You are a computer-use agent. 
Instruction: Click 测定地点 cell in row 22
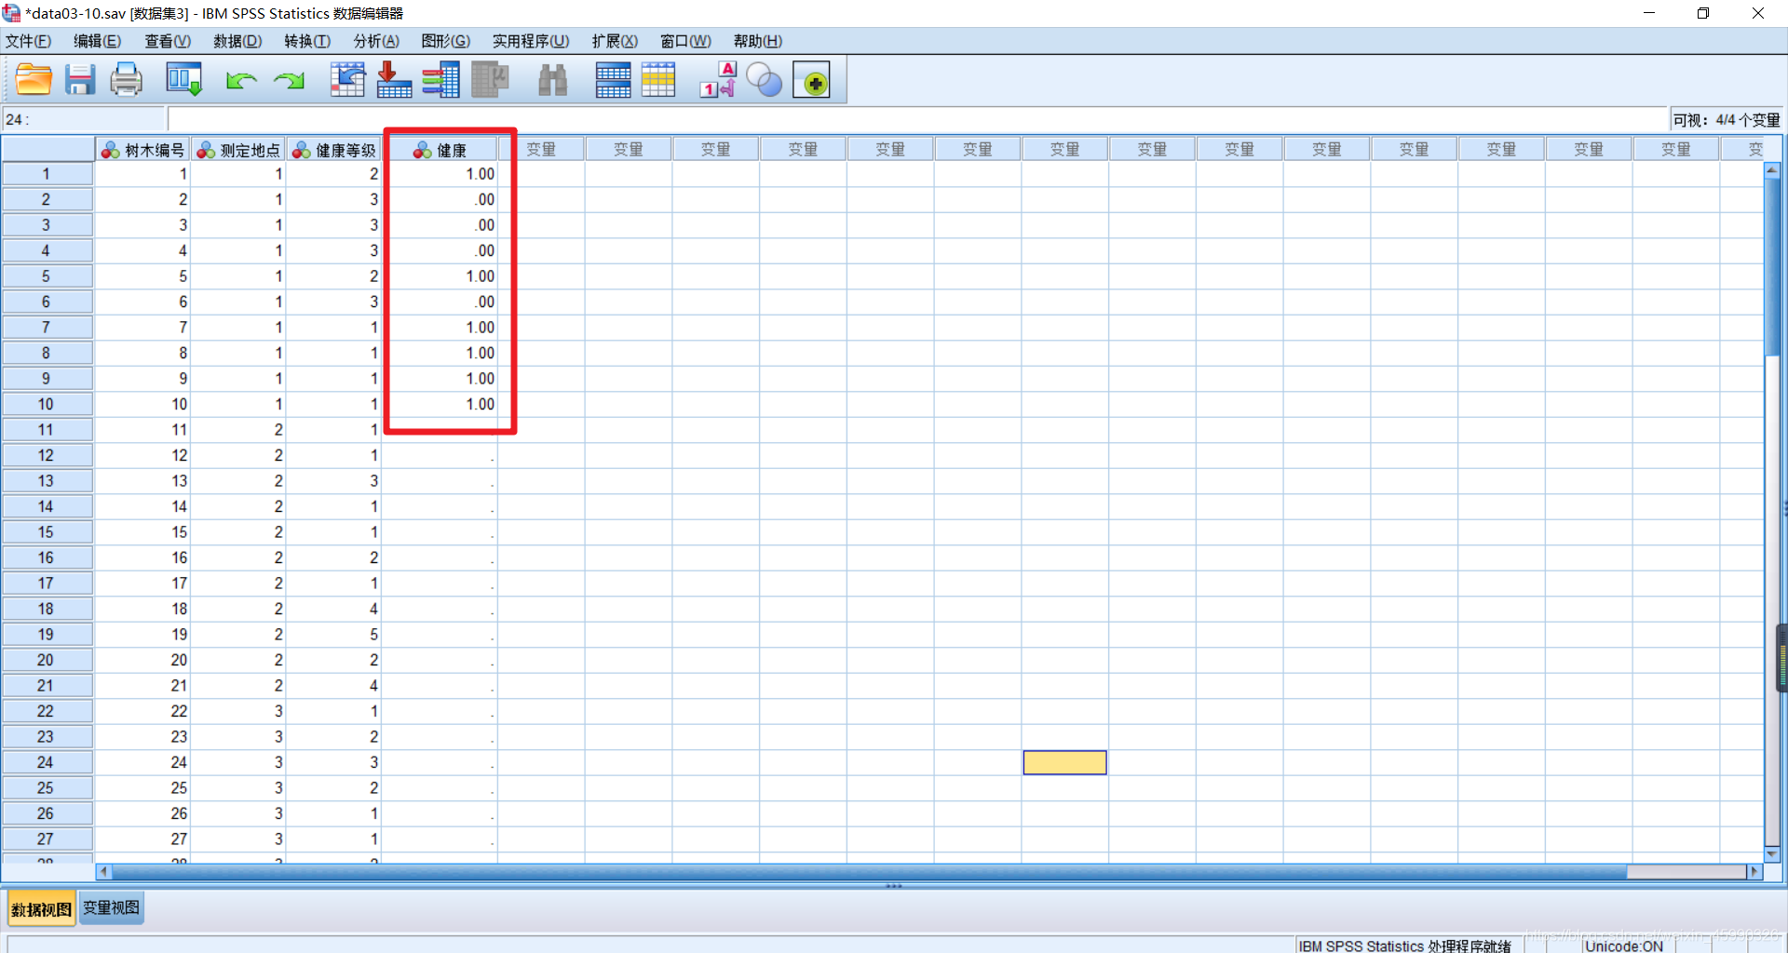(x=238, y=711)
